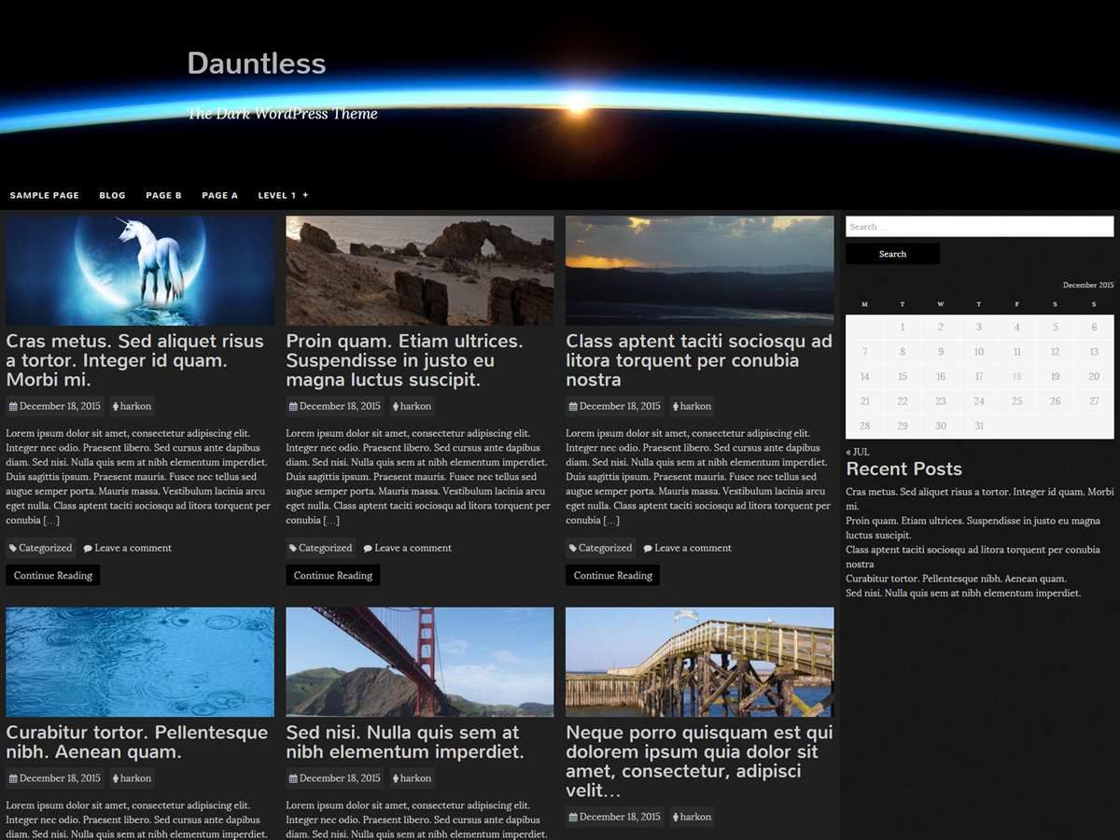Click comment bubble Leave a comment in second post
Screen dimensions: 1120x840
click(408, 548)
